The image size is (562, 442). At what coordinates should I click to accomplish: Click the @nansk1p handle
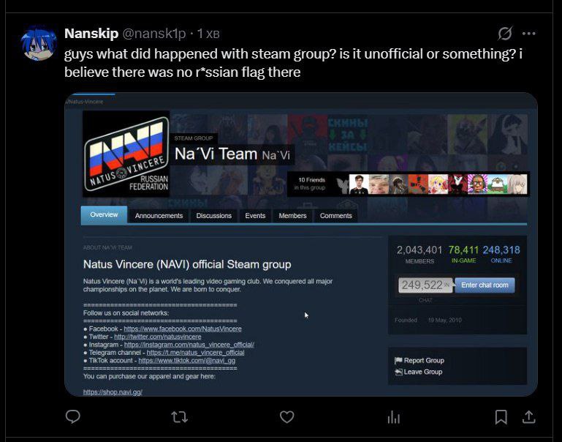(x=154, y=34)
